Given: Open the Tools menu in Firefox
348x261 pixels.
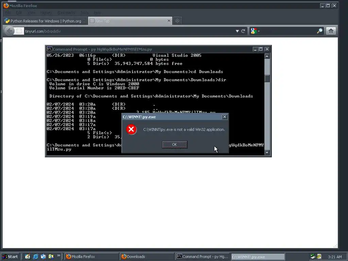Looking at the screenshot, I should [84, 13].
